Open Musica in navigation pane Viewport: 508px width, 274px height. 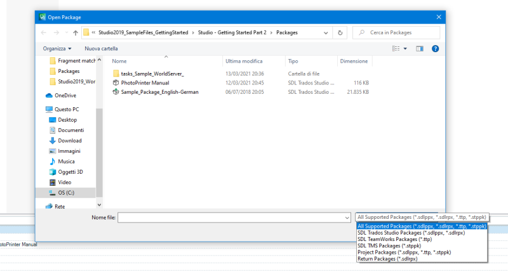pos(66,162)
